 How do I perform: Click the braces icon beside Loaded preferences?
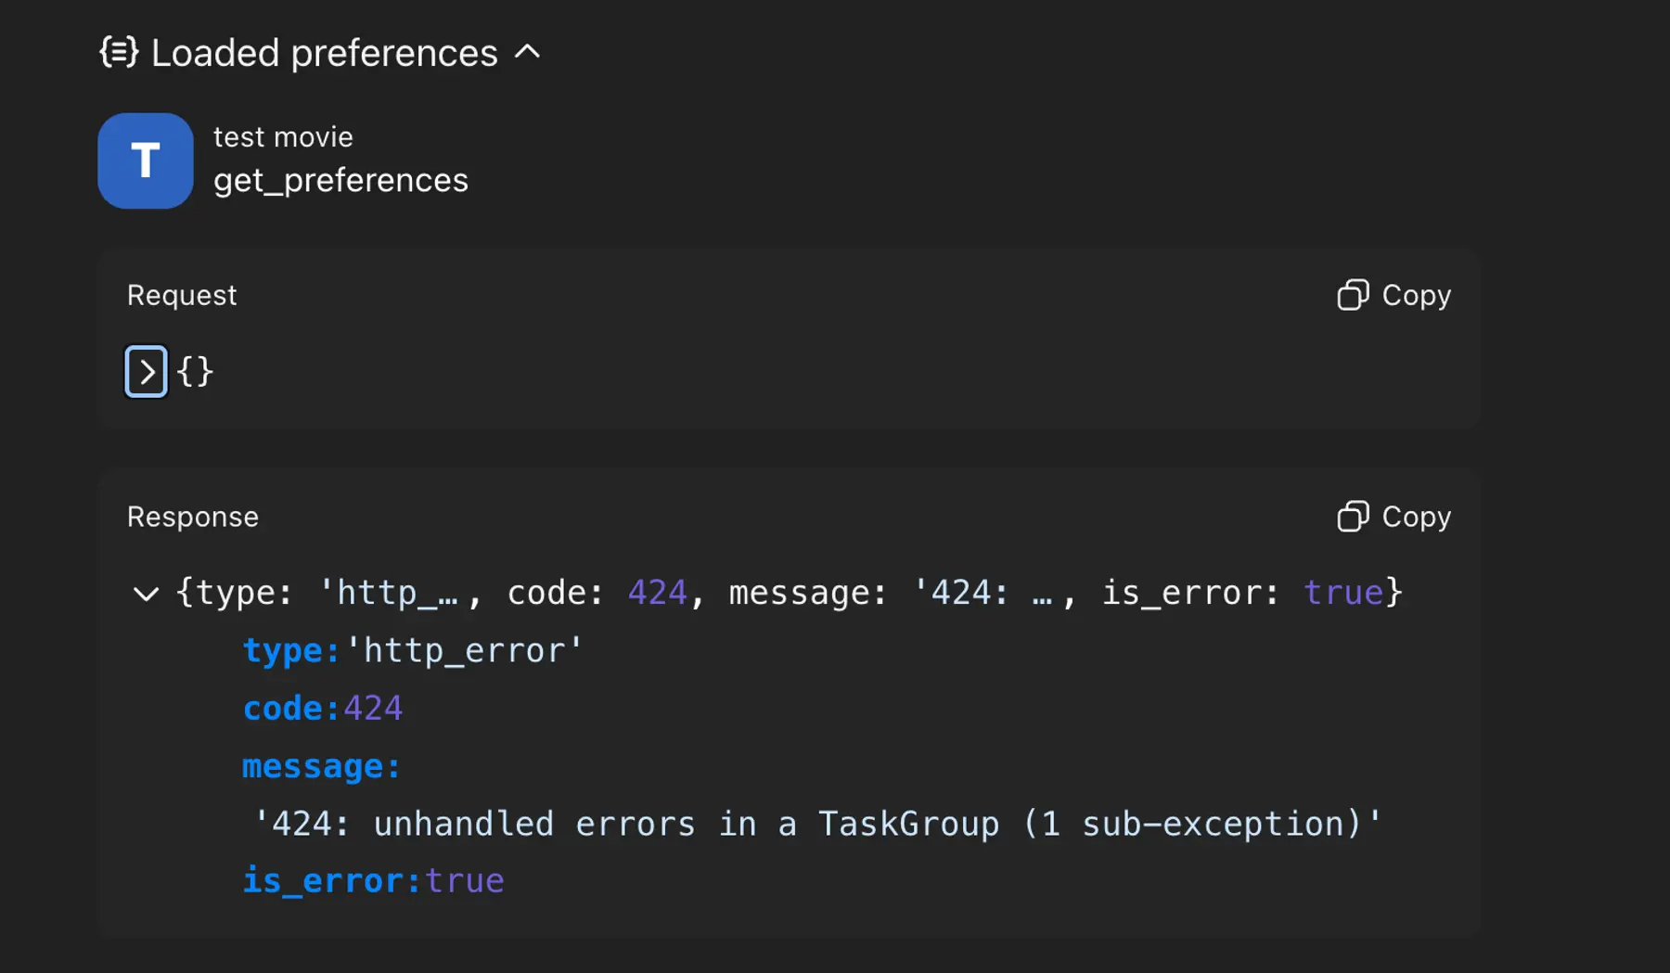(x=119, y=53)
